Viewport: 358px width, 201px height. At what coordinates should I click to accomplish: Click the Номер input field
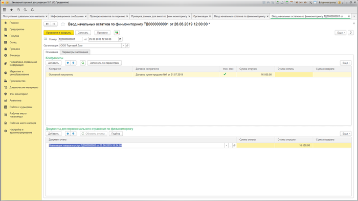pos(71,39)
